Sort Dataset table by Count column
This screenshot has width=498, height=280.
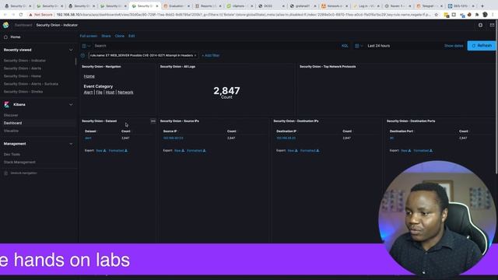point(126,131)
